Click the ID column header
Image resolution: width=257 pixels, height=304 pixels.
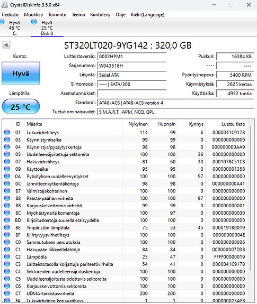click(18, 124)
